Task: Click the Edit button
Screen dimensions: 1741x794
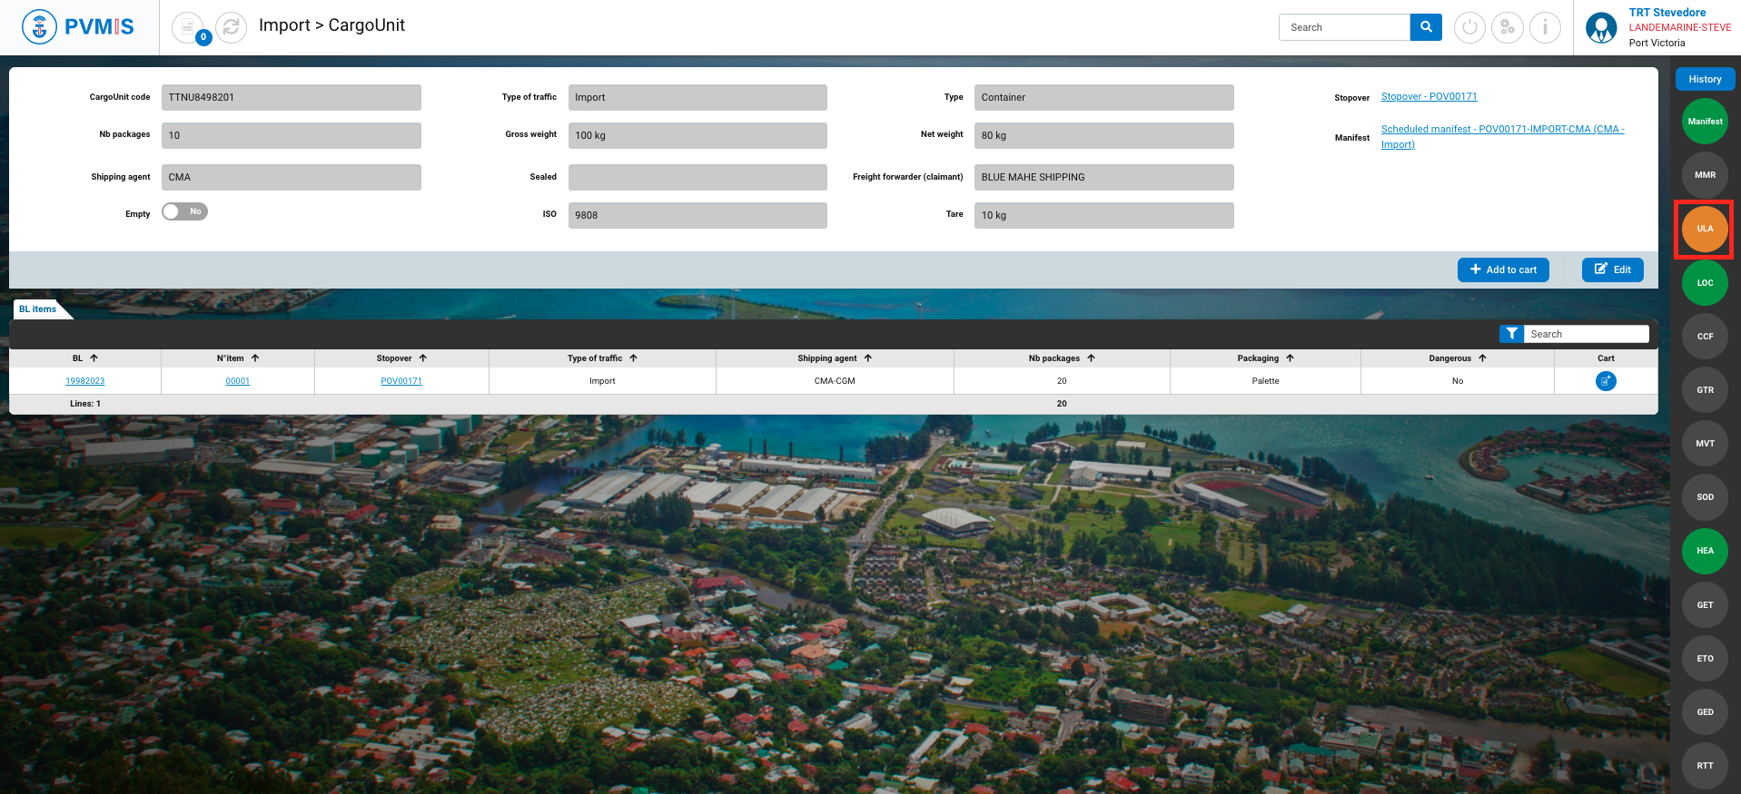Action: (1612, 270)
